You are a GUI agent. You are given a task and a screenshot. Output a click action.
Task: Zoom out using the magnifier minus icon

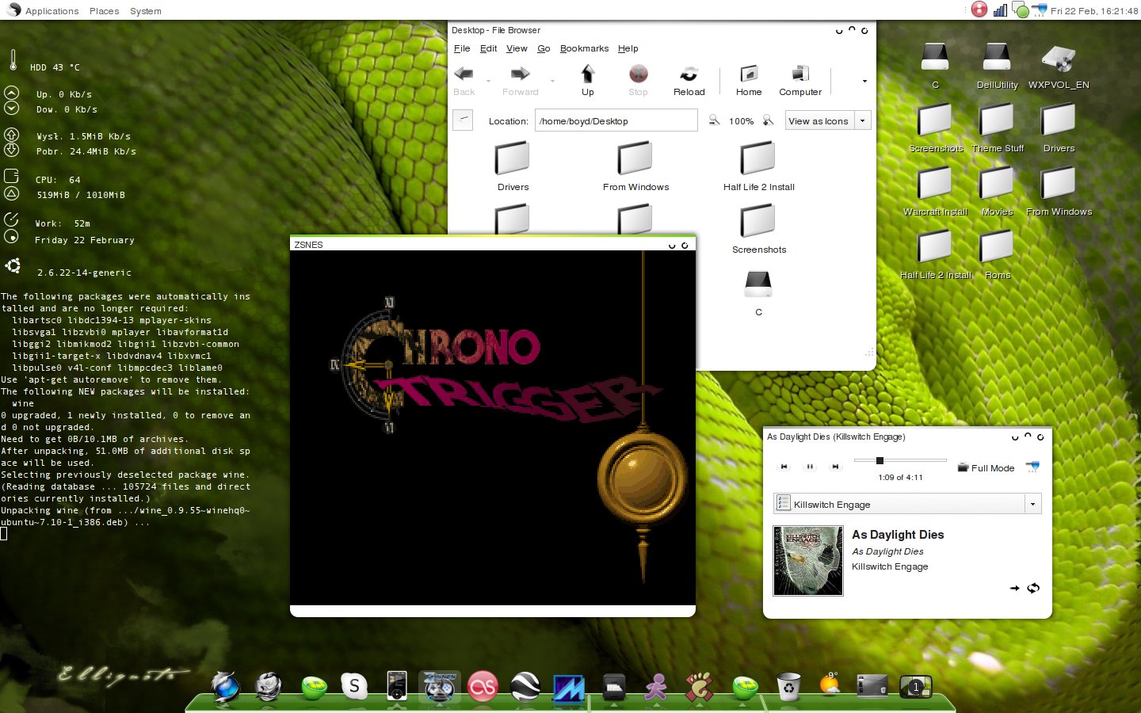(714, 120)
